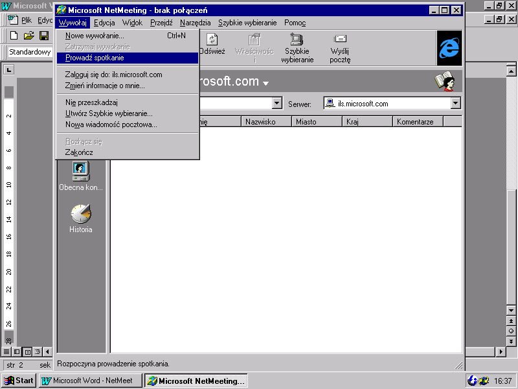518x389 pixels.
Task: Click Word's horizontal scrollbar right arrow
Action: click(x=501, y=351)
